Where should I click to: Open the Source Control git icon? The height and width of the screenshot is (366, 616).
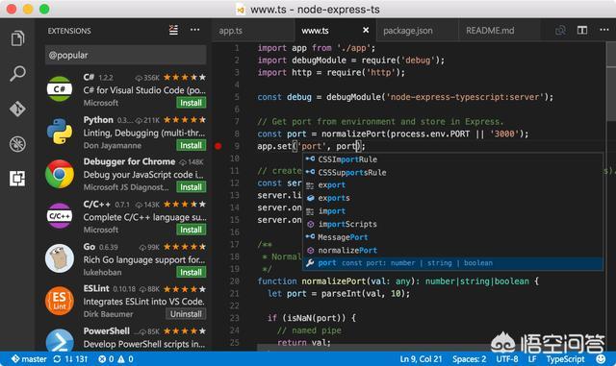(x=17, y=109)
